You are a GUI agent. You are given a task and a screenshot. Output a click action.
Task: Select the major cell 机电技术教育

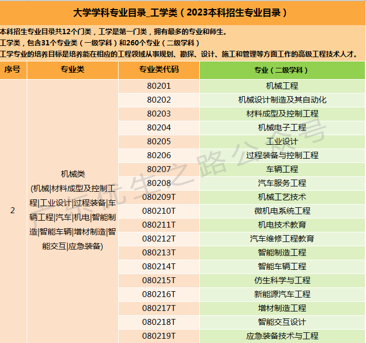(x=282, y=225)
